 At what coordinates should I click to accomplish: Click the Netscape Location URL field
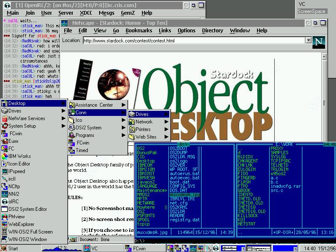point(194,40)
